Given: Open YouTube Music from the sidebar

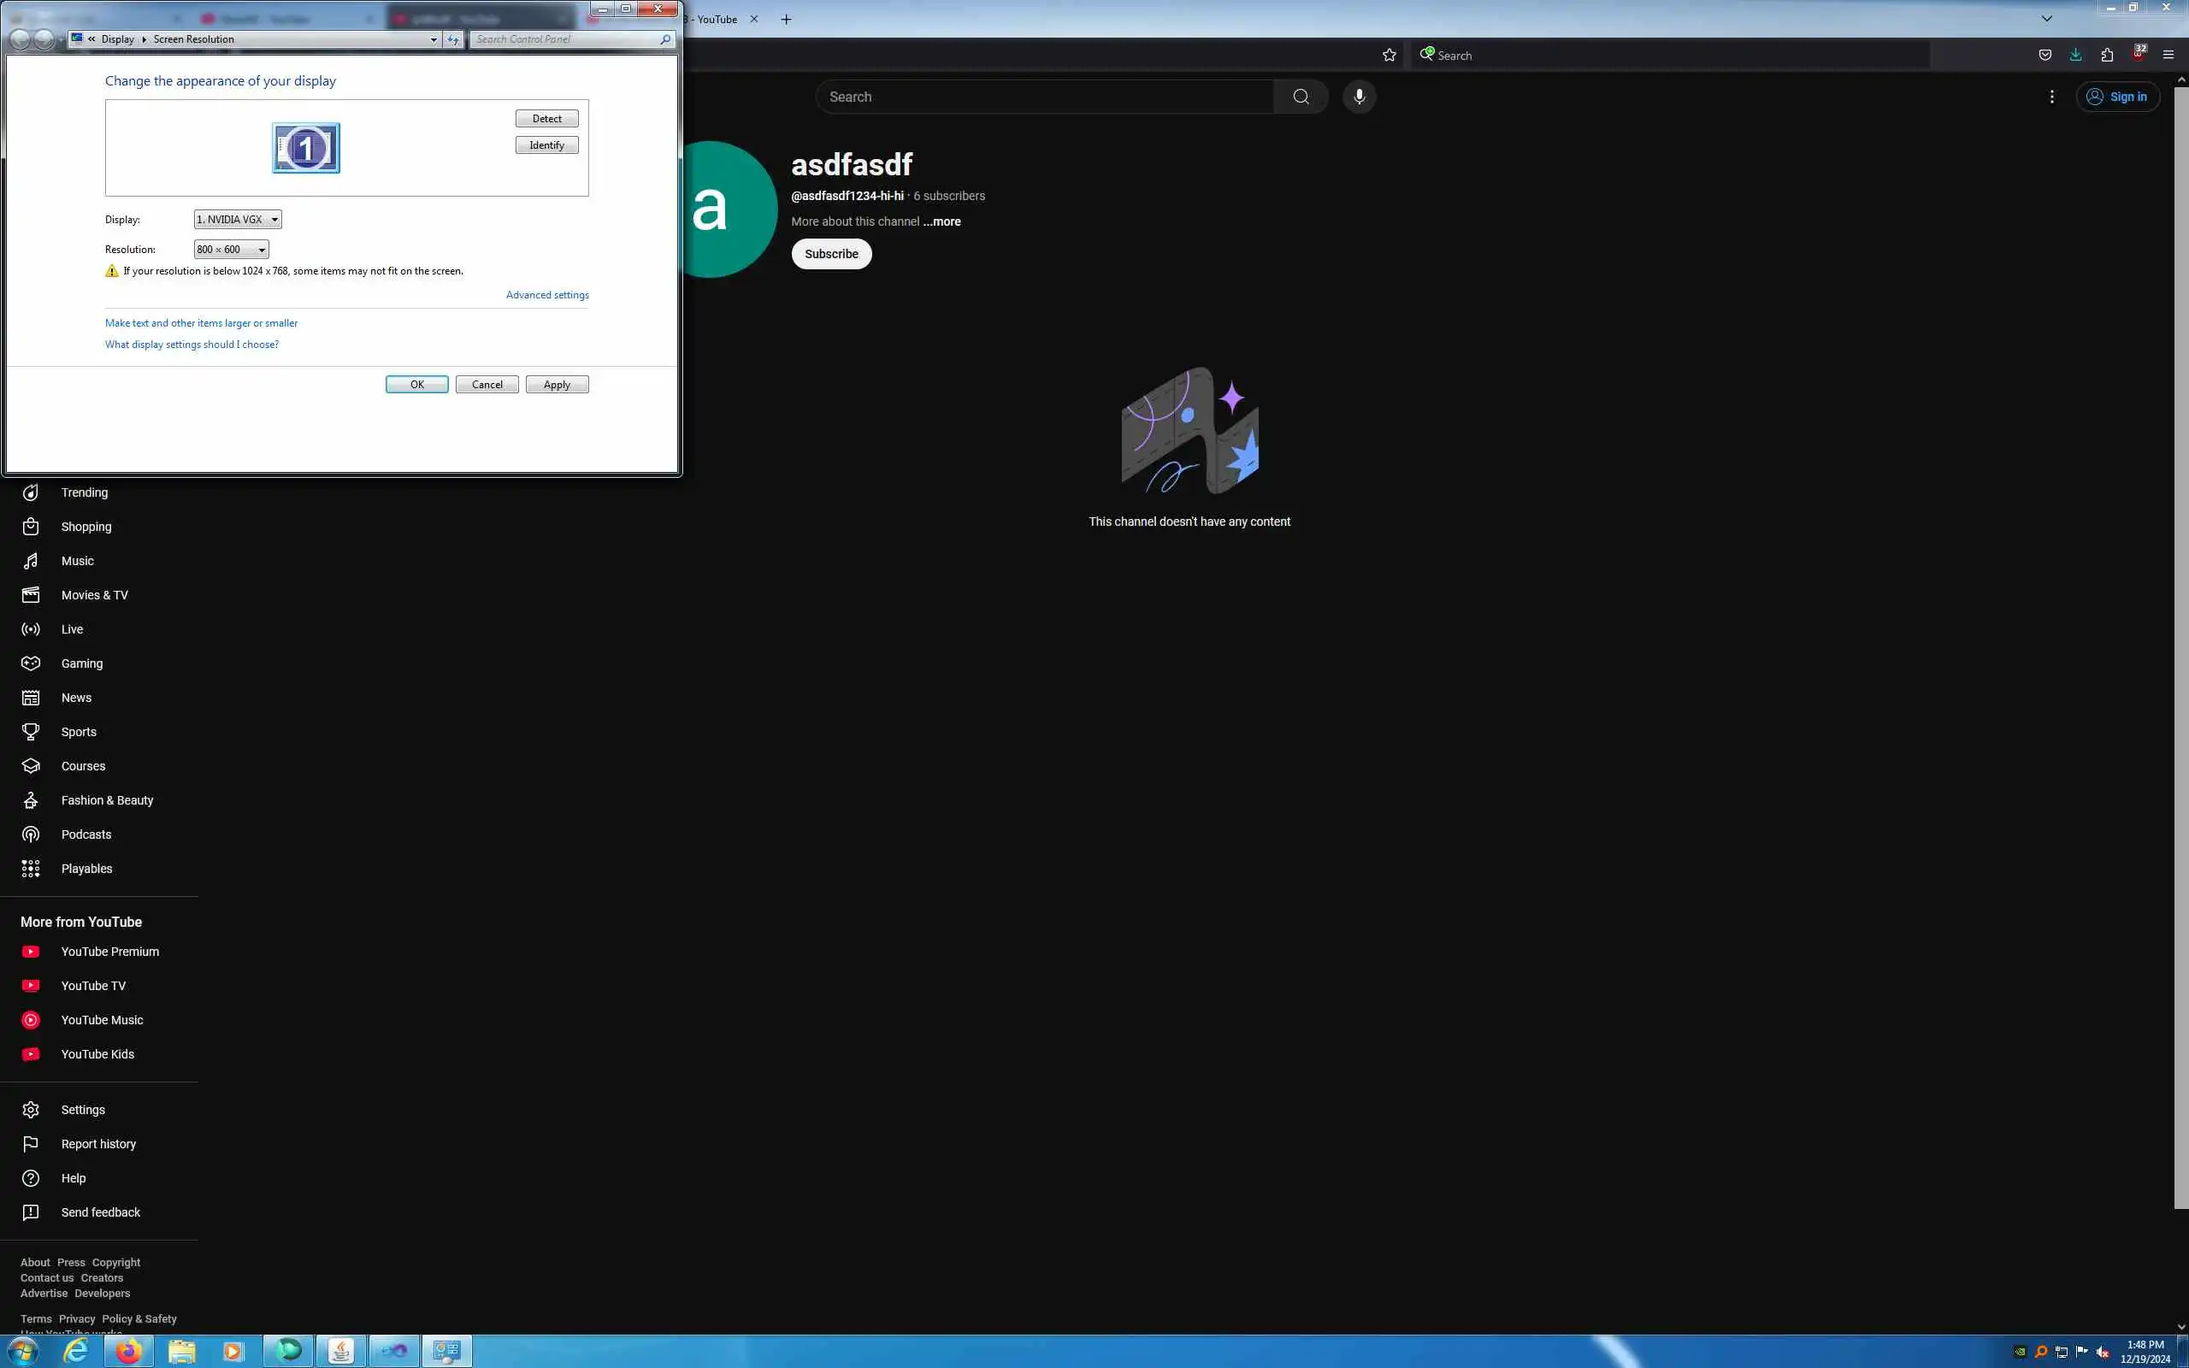Looking at the screenshot, I should (101, 1020).
